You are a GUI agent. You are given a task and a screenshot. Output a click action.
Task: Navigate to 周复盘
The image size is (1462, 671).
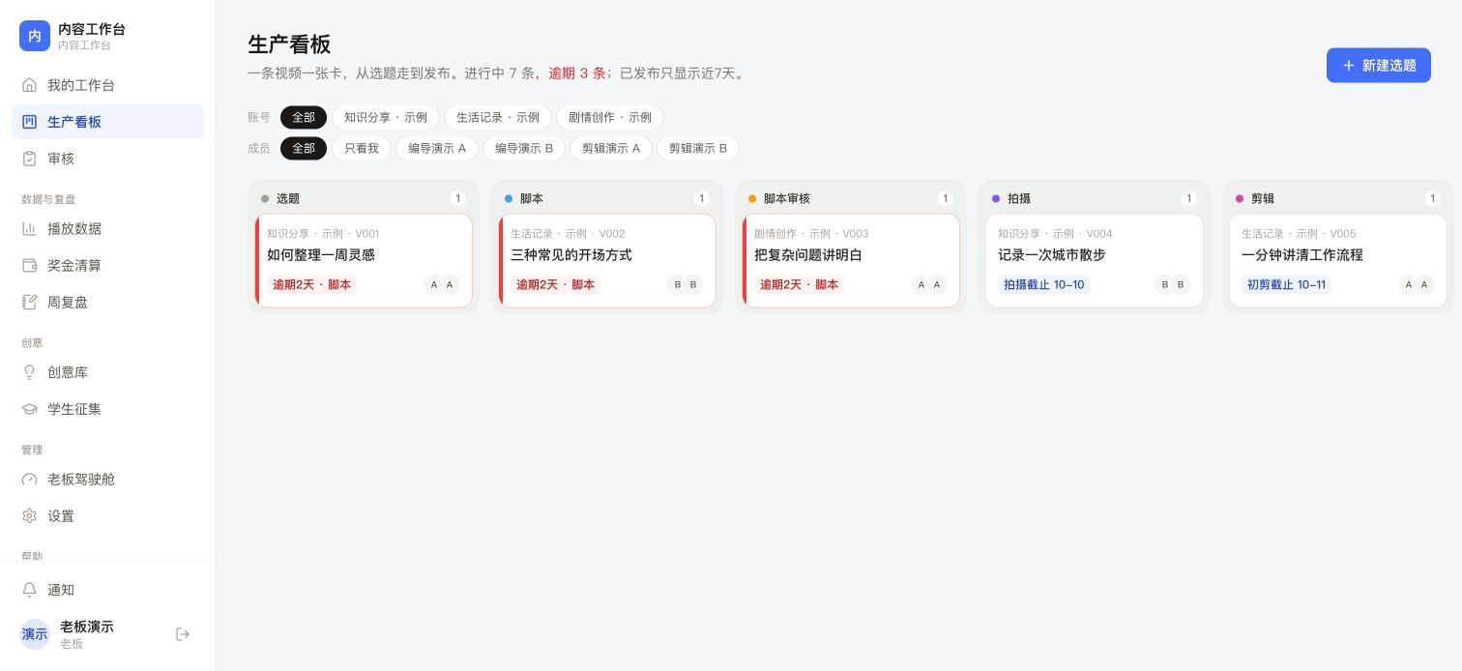107,303
